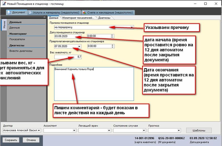Decrease admission time with down stepper
This screenshot has width=222, height=146.
pos(112,37)
